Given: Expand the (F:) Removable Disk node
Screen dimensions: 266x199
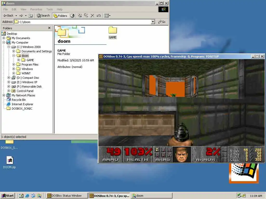Looking at the screenshot, I should (x=9, y=86).
